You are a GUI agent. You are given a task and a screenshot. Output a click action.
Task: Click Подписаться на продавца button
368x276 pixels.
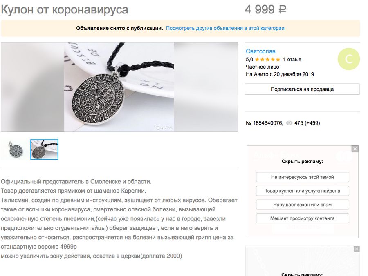pos(302,89)
